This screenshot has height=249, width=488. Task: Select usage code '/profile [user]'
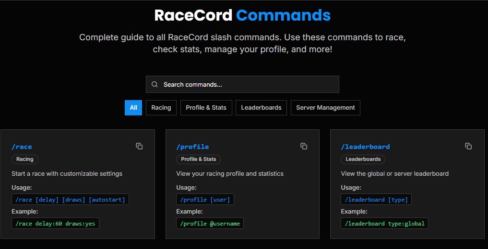[205, 200]
